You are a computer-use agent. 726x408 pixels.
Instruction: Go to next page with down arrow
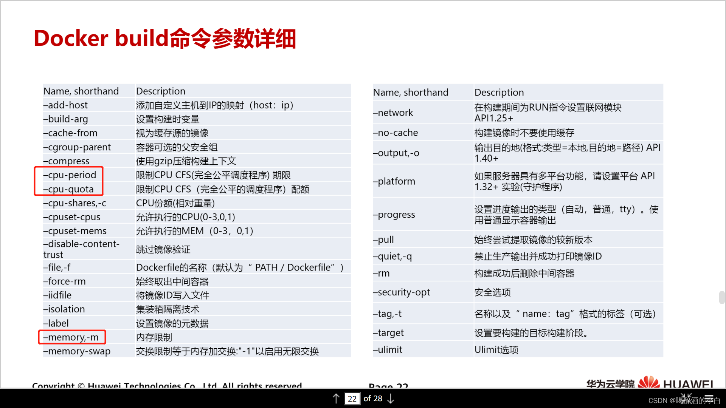click(391, 399)
